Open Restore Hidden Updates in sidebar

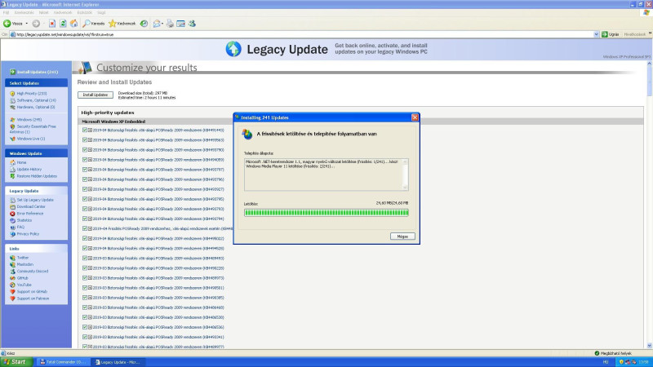coord(37,176)
